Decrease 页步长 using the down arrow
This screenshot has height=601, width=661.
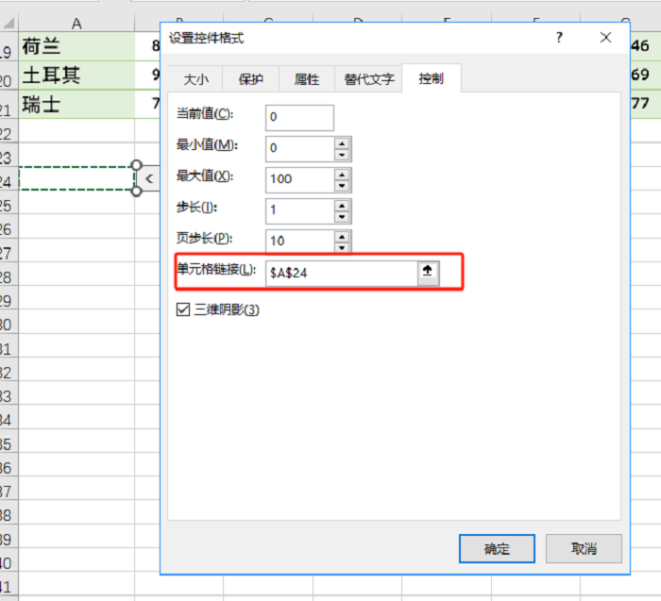(x=342, y=245)
